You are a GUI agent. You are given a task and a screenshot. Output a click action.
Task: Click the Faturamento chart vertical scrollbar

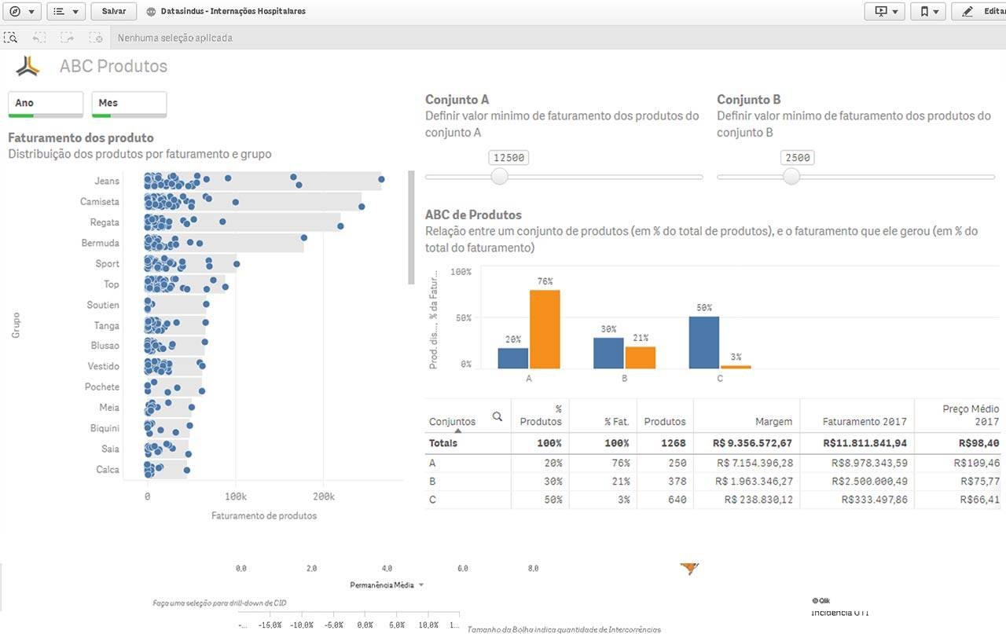(411, 227)
